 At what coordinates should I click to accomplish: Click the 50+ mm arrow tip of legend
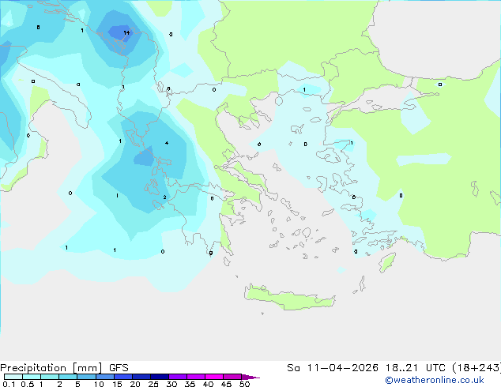[250, 377]
